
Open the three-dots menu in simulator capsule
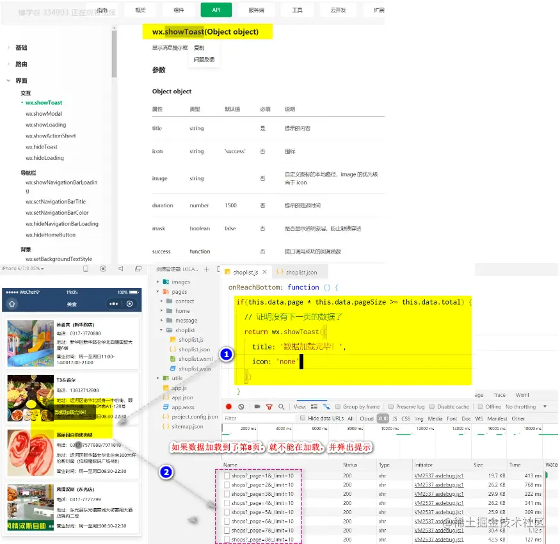(x=113, y=304)
